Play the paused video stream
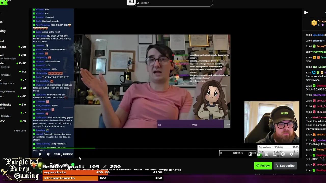Image resolution: width=326 pixels, height=183 pixels. tap(40, 154)
